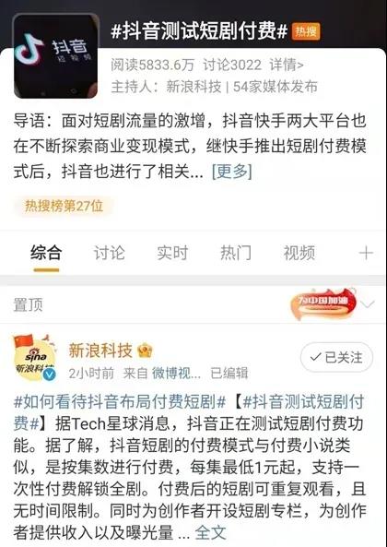The image size is (387, 547).
Task: Tap the 为中国加油 red badge icon
Action: [323, 303]
